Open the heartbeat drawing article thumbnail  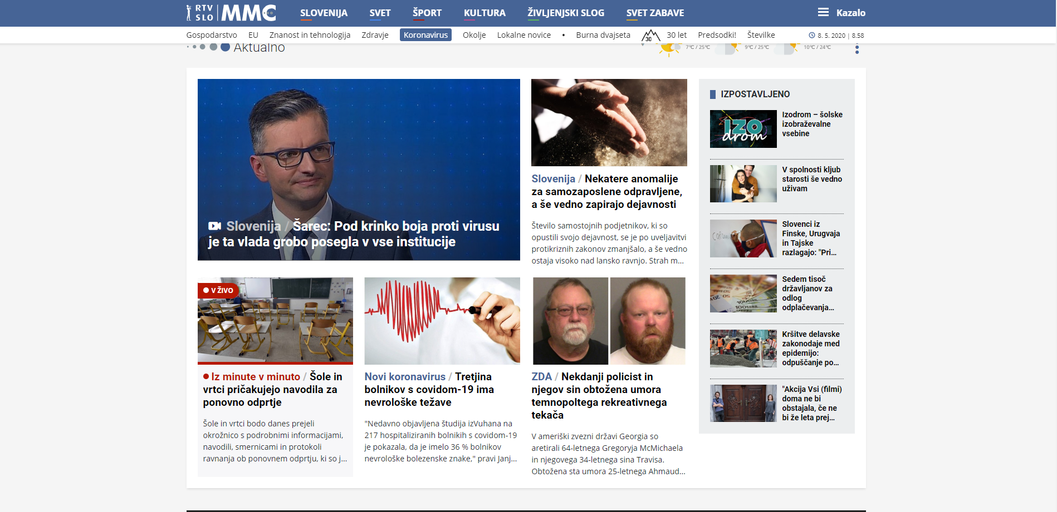[x=442, y=321]
